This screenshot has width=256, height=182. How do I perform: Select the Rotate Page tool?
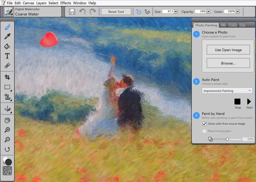pos(7,149)
